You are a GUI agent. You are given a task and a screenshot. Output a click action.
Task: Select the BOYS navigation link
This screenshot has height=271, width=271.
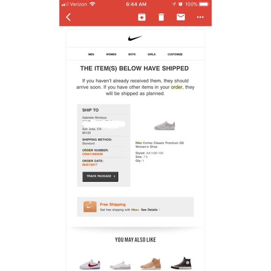click(x=132, y=54)
